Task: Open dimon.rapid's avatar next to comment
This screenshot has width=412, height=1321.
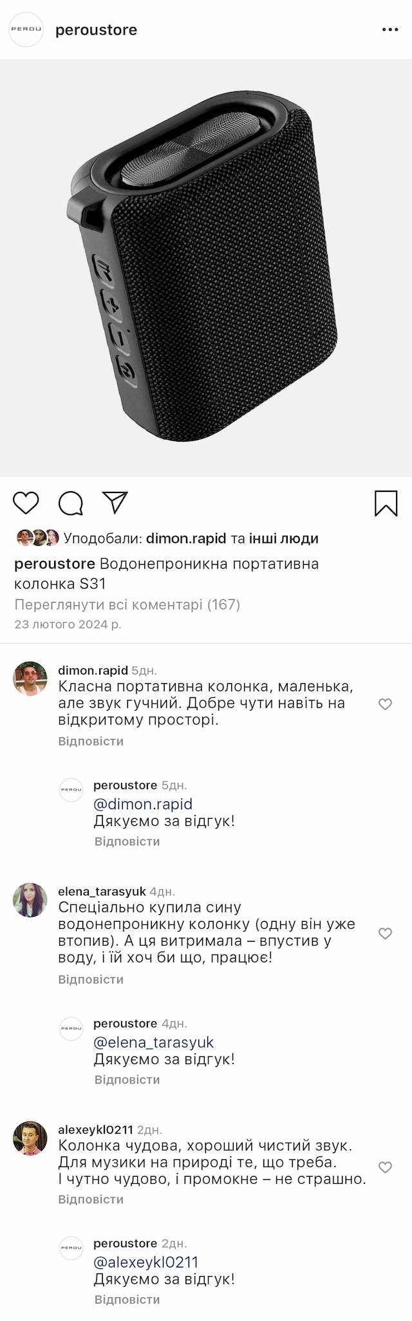Action: (30, 679)
